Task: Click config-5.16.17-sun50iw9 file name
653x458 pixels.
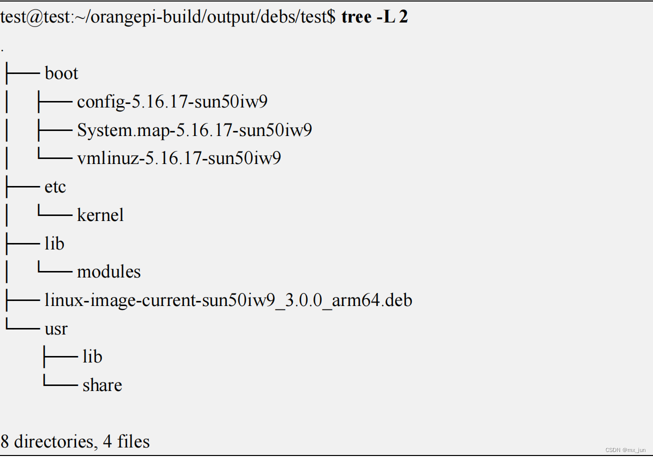Action: (x=172, y=102)
